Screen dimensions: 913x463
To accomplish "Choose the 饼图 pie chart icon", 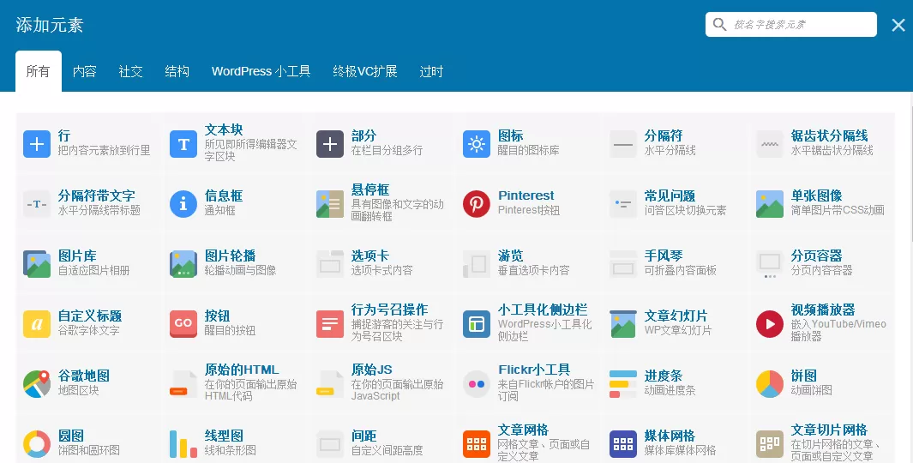I will pos(769,384).
